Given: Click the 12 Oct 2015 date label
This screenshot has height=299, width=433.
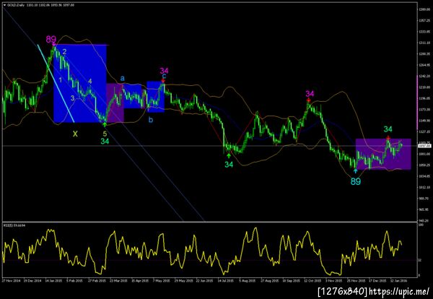Looking at the screenshot, I should [312, 280].
